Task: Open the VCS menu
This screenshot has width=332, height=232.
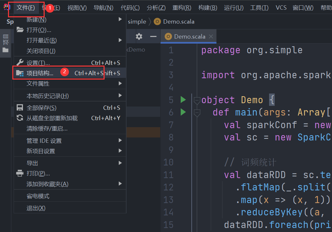Action: tap(281, 8)
